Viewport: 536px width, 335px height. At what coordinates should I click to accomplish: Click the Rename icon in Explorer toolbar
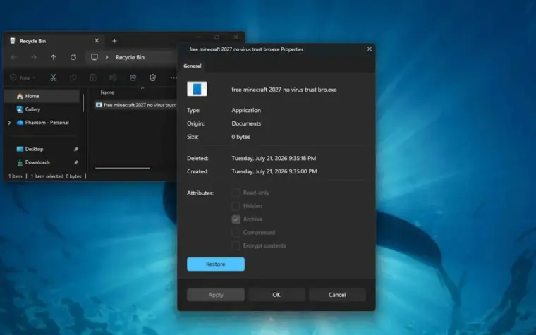click(x=113, y=78)
